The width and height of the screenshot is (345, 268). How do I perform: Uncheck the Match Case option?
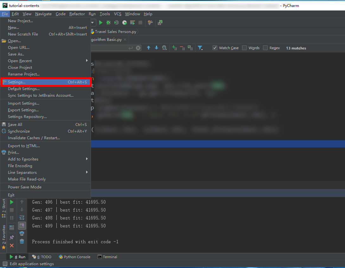pyautogui.click(x=214, y=48)
